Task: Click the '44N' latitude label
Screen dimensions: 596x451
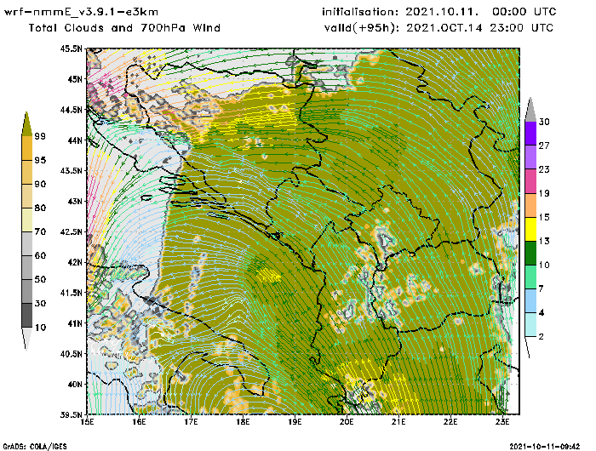Action: pos(75,140)
